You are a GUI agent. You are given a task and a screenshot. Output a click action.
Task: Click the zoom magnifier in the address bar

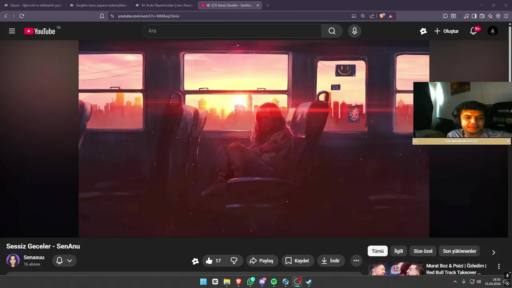363,16
